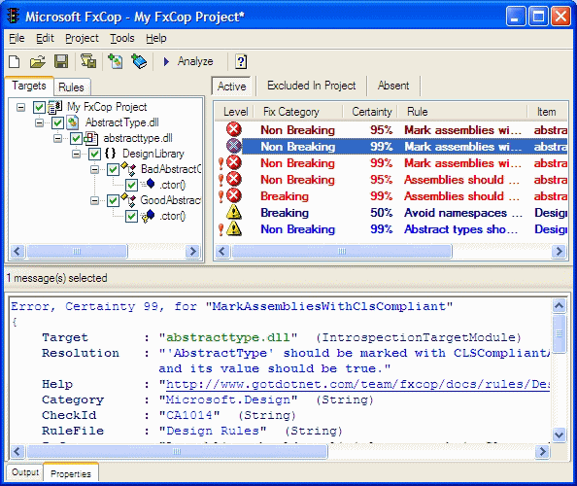The height and width of the screenshot is (486, 577).
Task: Collapse the AbstractType.dll tree node
Action: (40, 122)
